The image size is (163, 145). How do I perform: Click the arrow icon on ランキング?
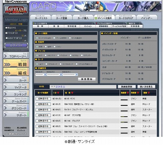[5, 94]
